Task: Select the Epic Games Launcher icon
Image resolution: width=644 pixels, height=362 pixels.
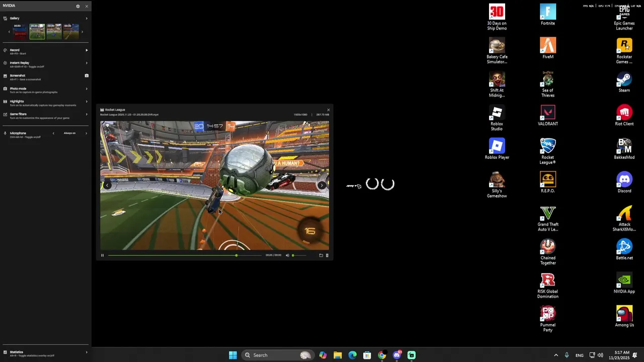Action: pyautogui.click(x=624, y=17)
